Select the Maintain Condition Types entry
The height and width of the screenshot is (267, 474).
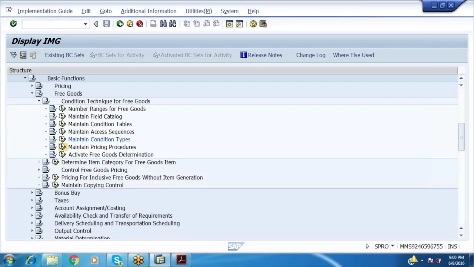point(99,139)
